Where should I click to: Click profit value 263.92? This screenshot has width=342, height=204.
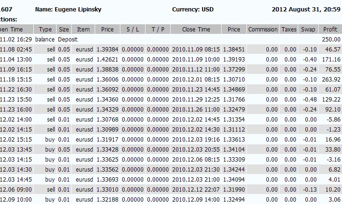[331, 80]
